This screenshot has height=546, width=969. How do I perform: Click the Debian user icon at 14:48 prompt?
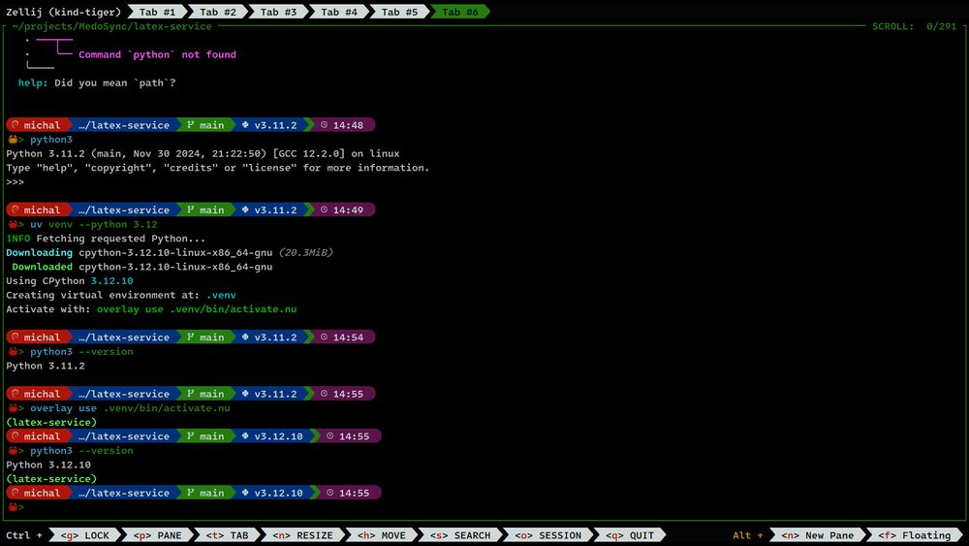pos(16,125)
